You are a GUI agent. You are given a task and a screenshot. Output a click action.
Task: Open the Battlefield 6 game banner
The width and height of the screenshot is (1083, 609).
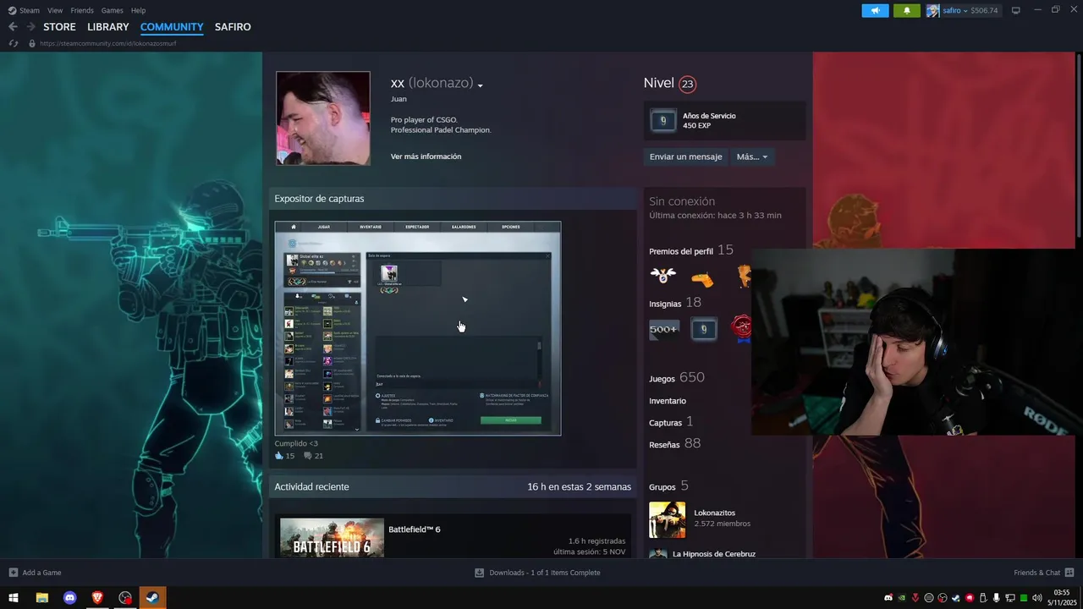332,538
